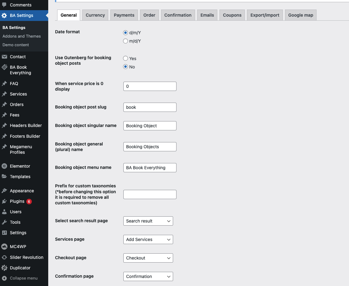Open Addons and Themes submenu link
The width and height of the screenshot is (349, 286).
[x=22, y=36]
